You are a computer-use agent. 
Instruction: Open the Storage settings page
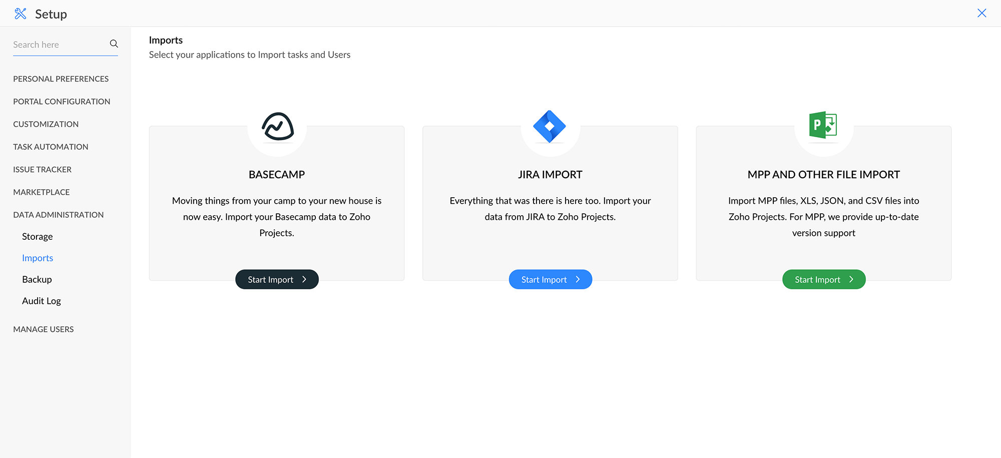pos(37,237)
